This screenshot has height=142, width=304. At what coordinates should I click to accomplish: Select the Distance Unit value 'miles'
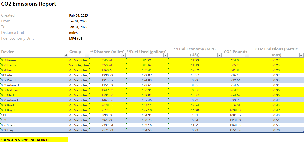pos(73,33)
